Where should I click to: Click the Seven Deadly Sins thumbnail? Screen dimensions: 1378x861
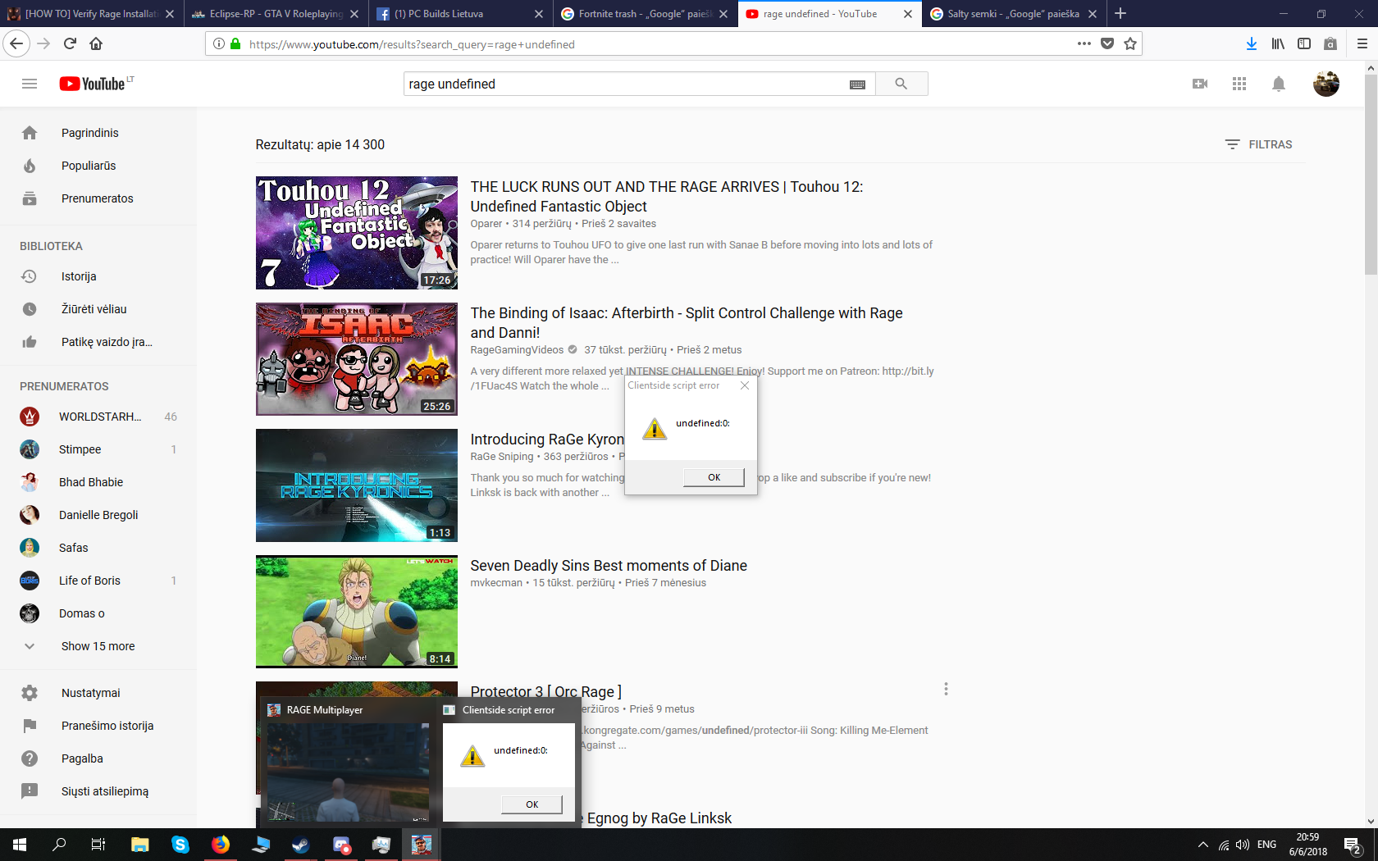pyautogui.click(x=357, y=612)
